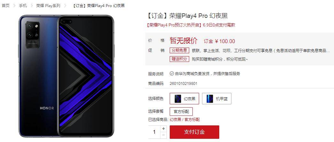Screen dimensions: 334x142
Task: Click the 分期免息 promotion tag
Action: 179,51
